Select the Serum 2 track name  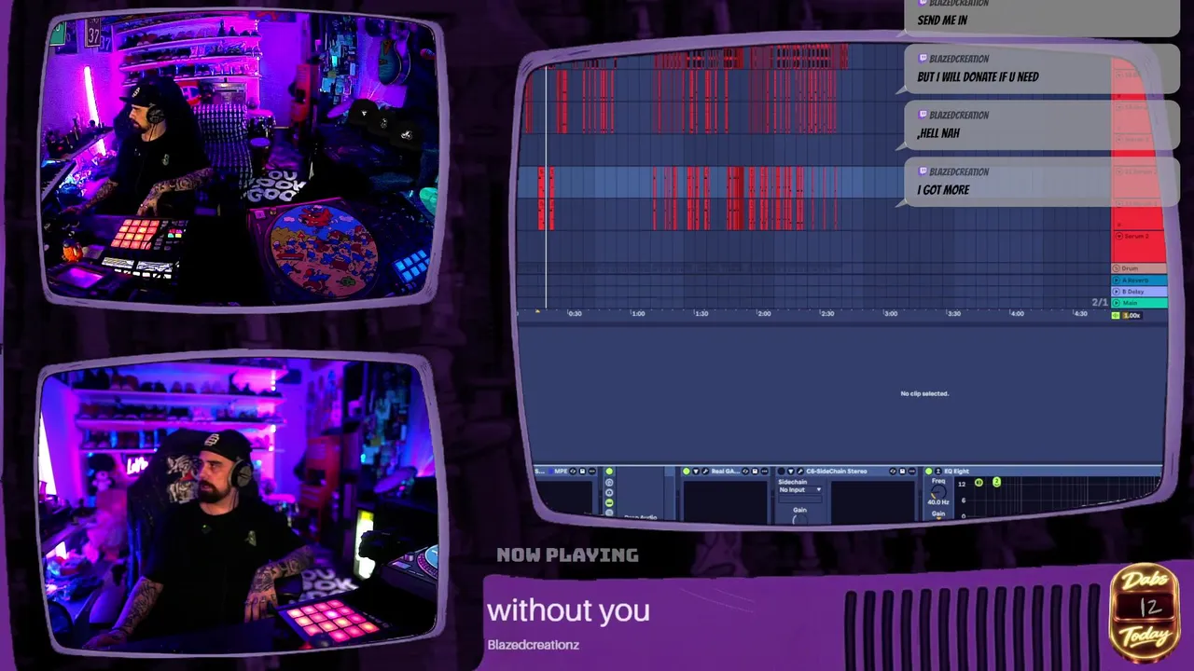click(x=1136, y=236)
